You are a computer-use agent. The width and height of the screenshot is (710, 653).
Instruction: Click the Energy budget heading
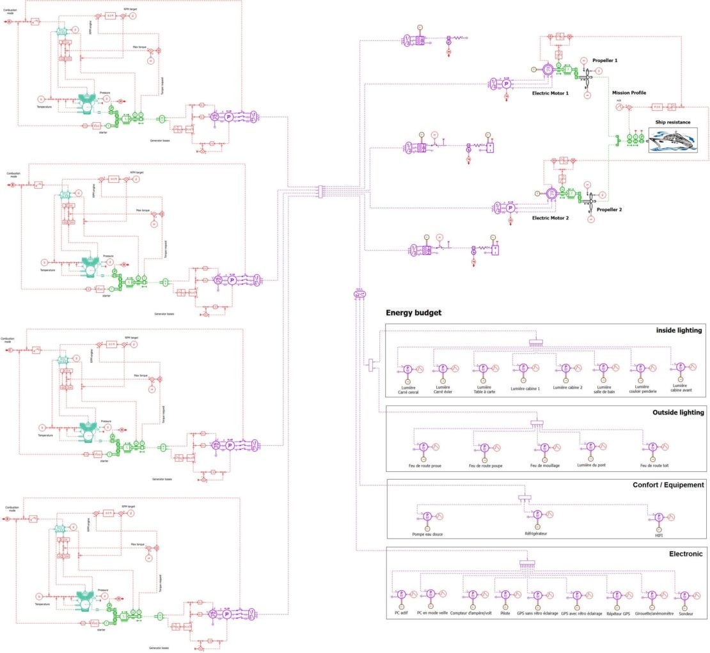click(413, 313)
